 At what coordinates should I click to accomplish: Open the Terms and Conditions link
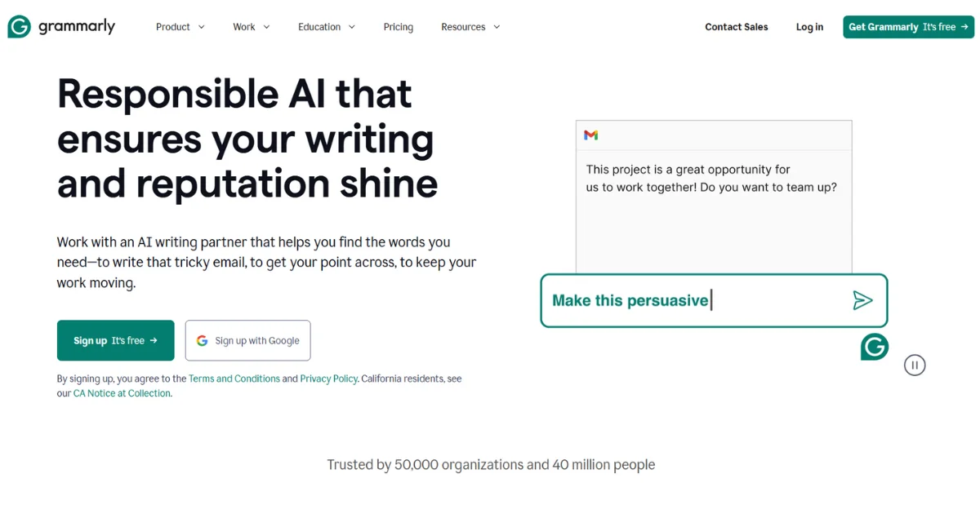(234, 378)
